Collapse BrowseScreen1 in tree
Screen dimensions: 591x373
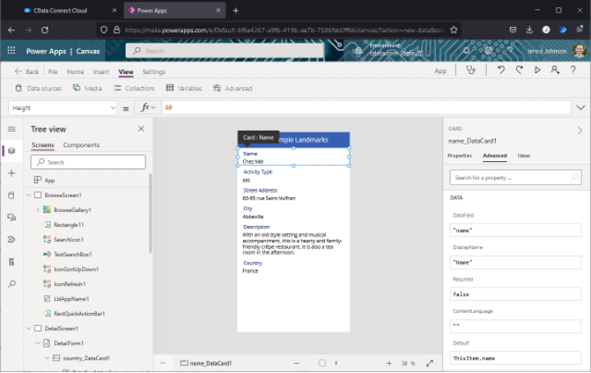[29, 195]
